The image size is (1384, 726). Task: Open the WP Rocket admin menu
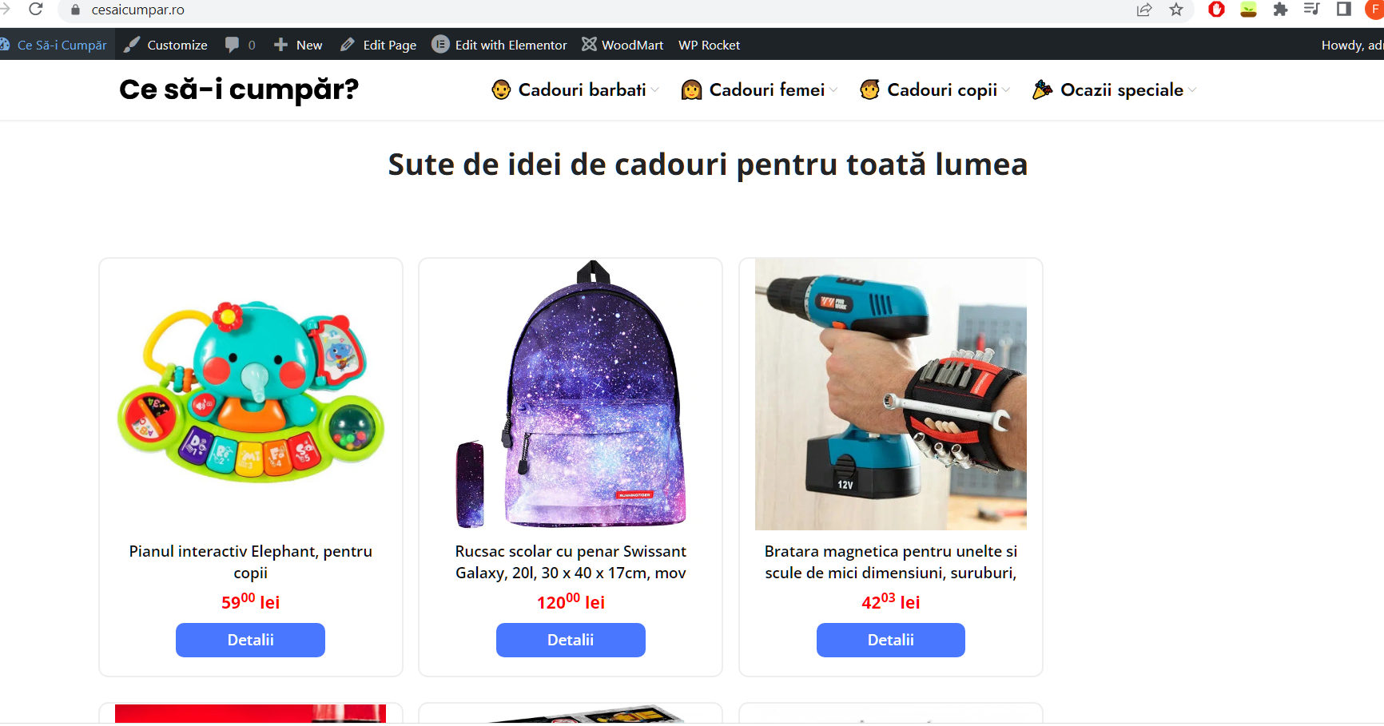[x=709, y=45]
